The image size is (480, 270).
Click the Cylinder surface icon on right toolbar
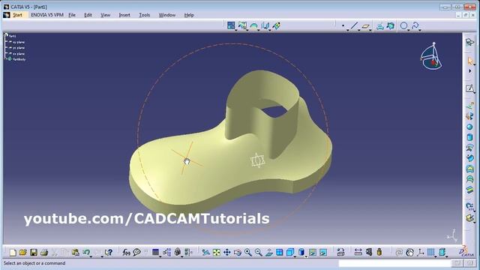click(469, 137)
